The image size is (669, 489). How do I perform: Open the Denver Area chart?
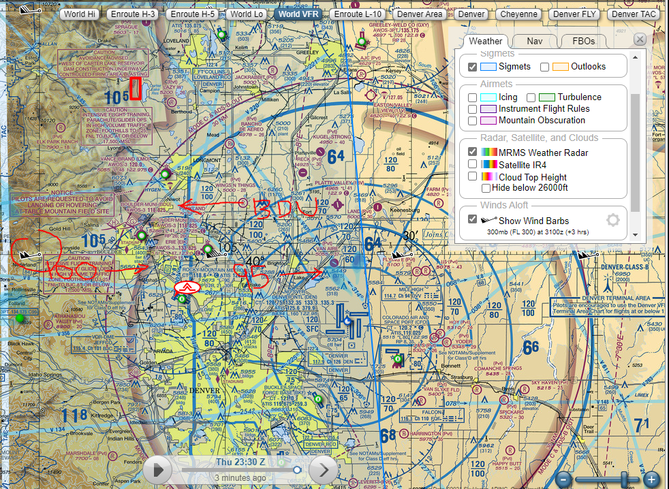[420, 14]
